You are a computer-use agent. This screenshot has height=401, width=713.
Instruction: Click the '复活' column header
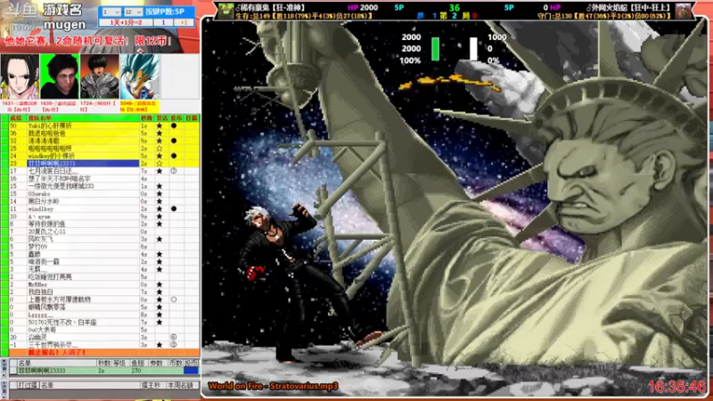point(161,119)
